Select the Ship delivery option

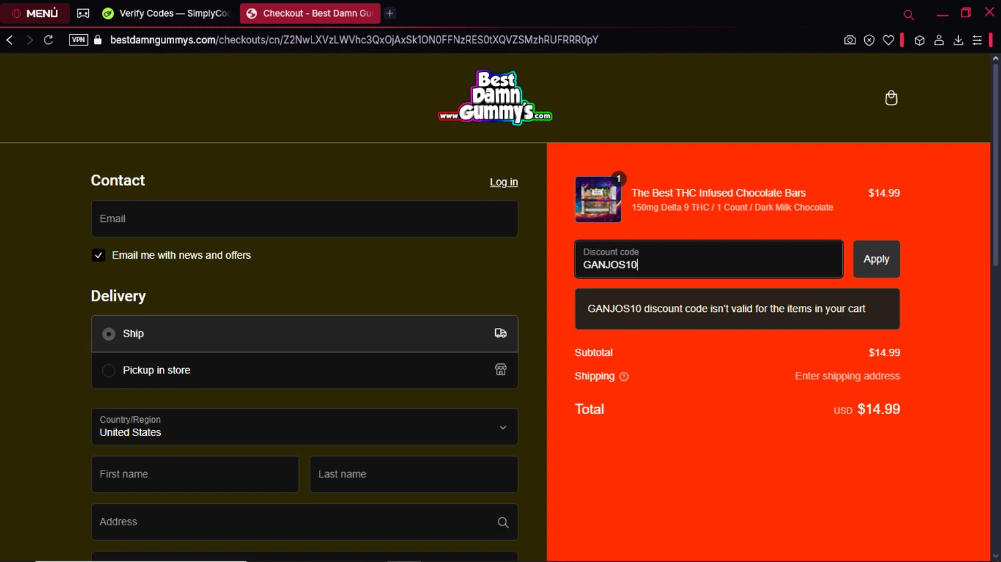[304, 333]
